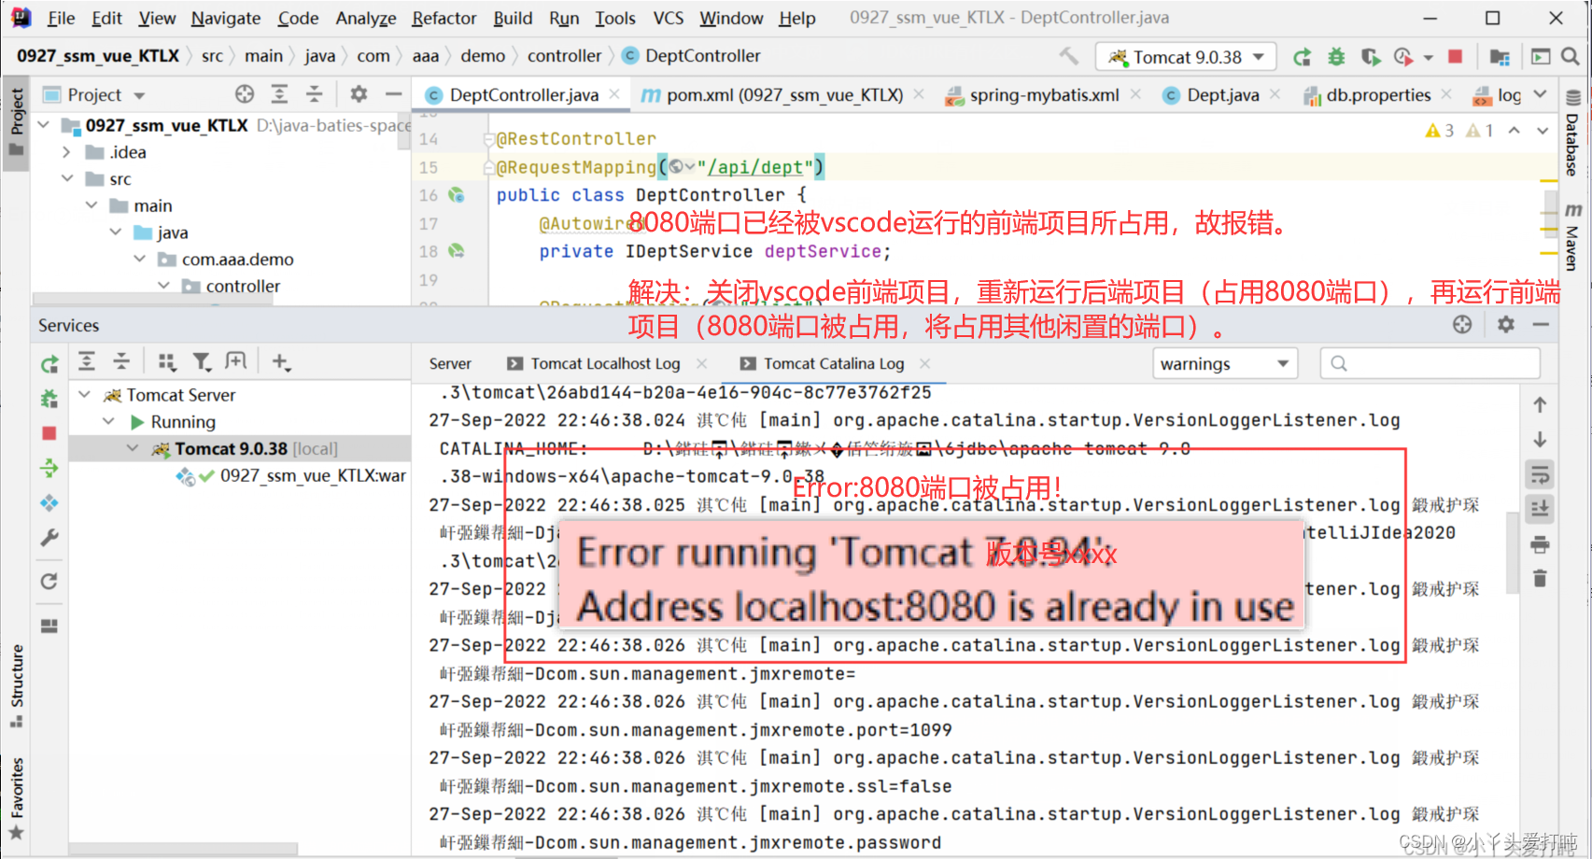
Task: Click the Refresh icon in Services side toolbar
Action: (x=49, y=582)
